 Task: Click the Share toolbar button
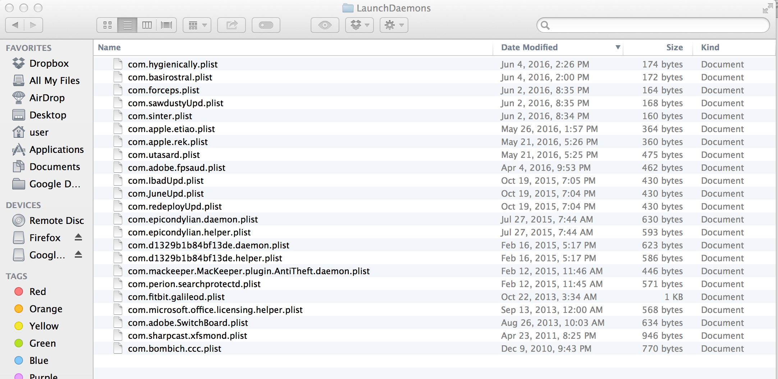[232, 25]
